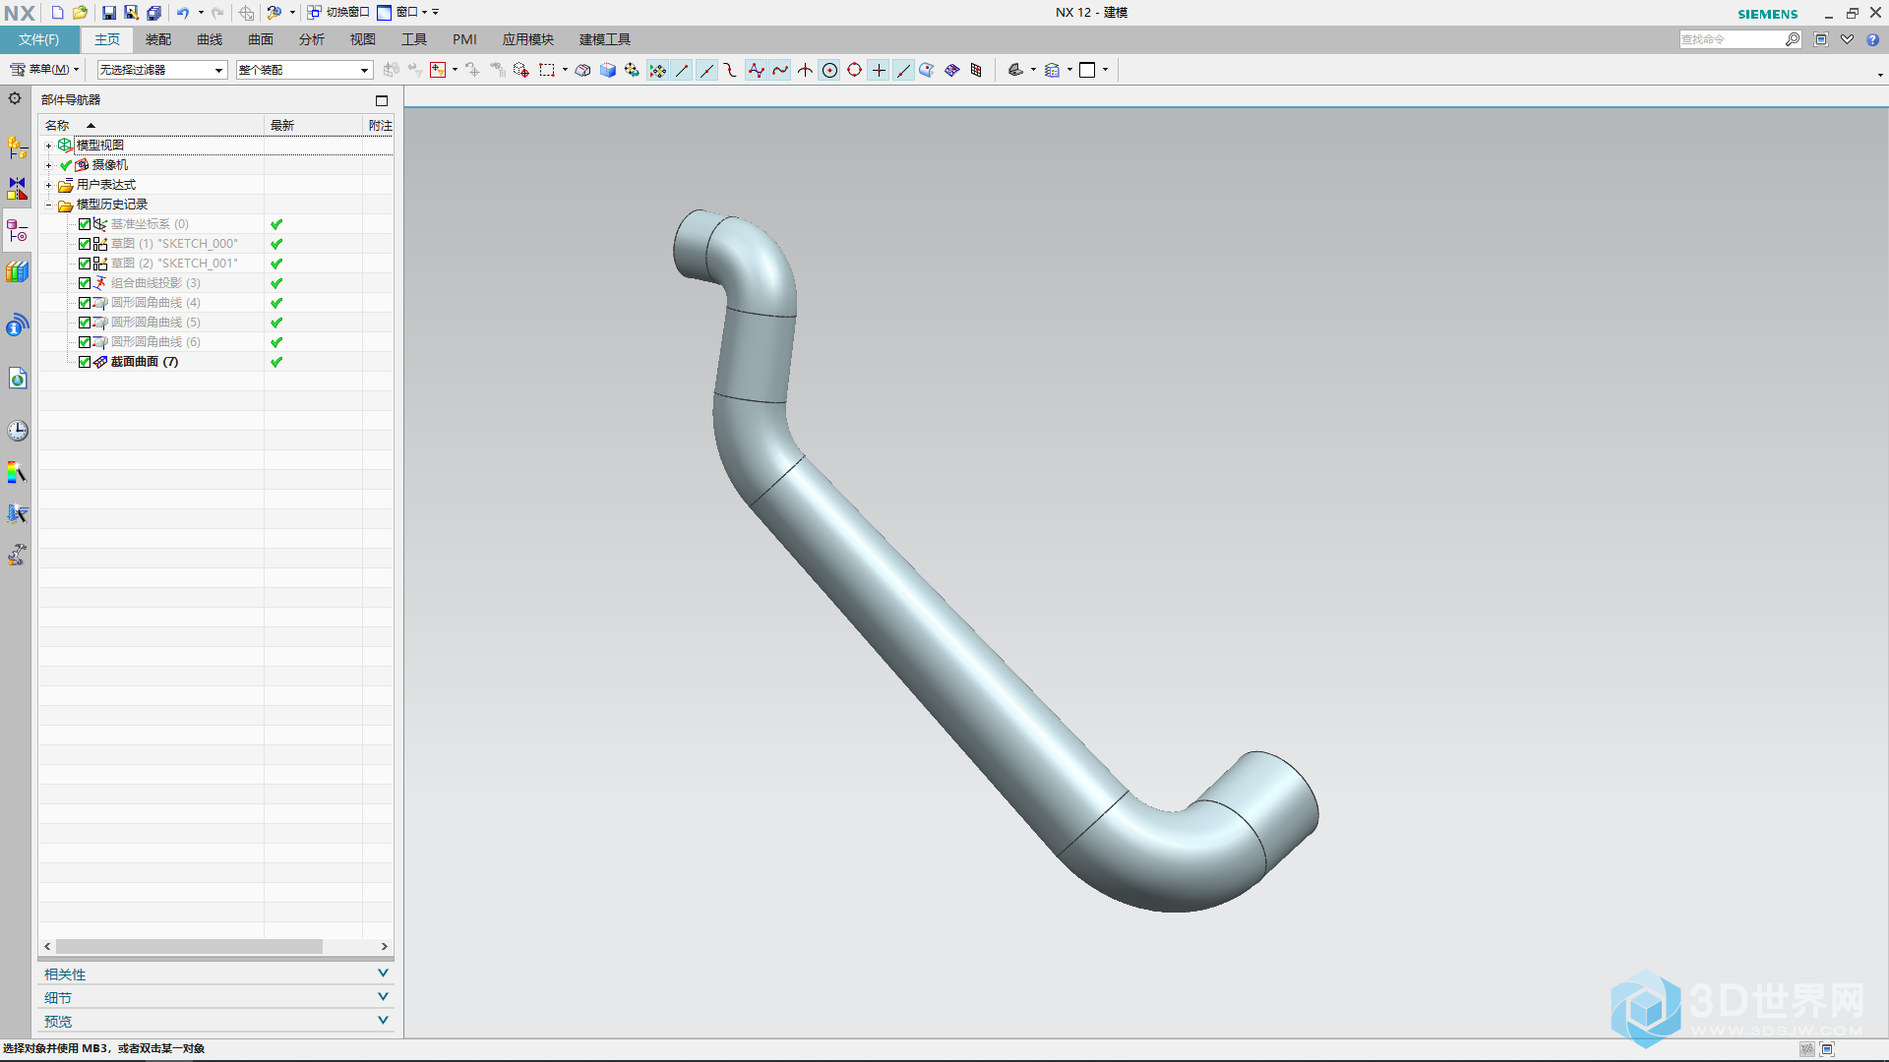Maximize the Part Navigator panel
This screenshot has width=1889, height=1062.
click(382, 100)
